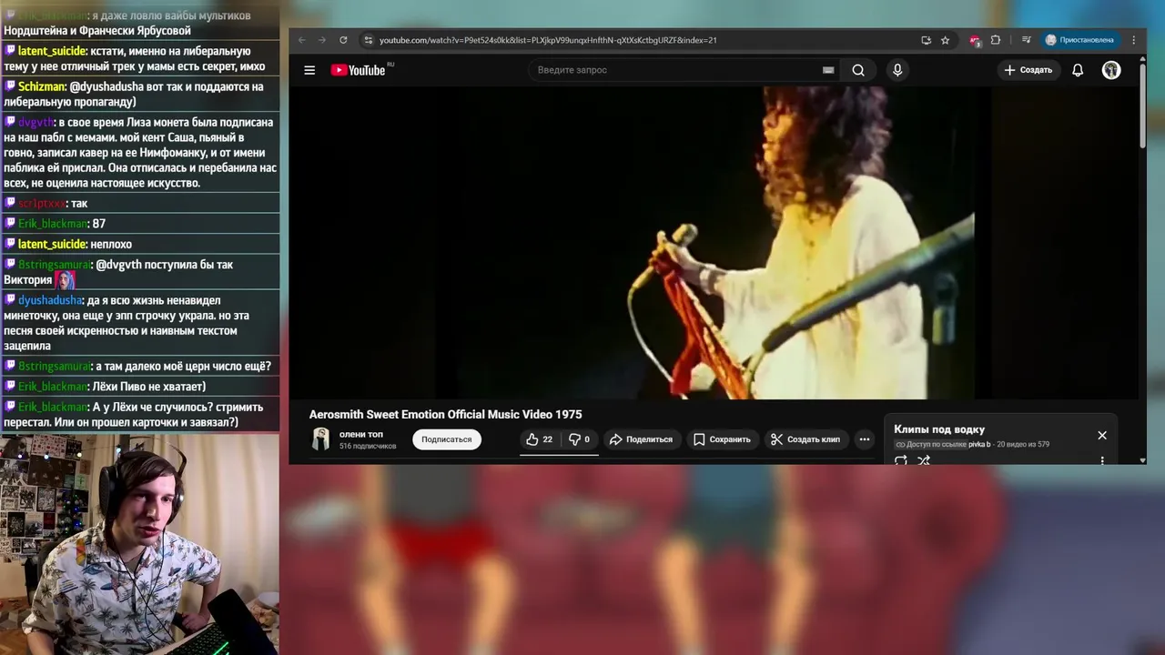
Task: Toggle playlist loop
Action: pos(901,460)
